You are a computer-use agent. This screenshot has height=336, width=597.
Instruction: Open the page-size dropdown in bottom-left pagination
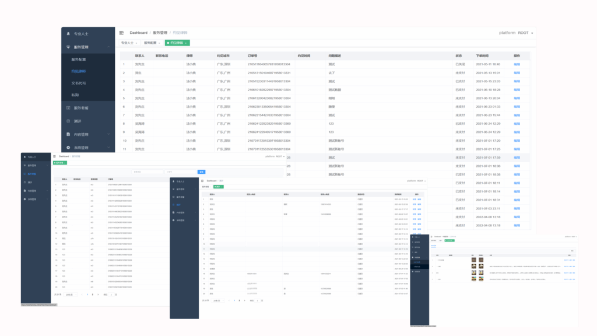(71, 295)
